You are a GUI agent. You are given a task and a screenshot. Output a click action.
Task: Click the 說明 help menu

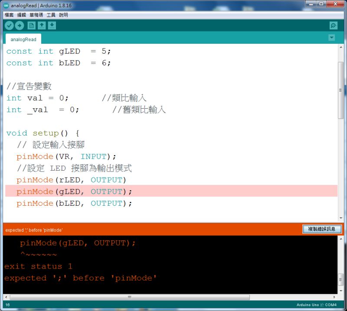62,14
